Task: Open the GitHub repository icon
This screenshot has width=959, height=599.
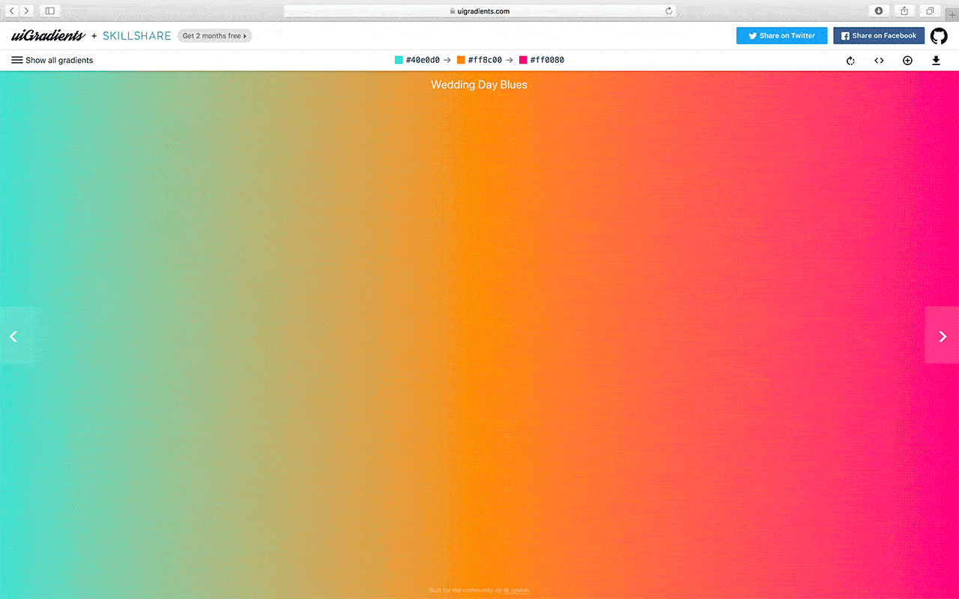Action: pyautogui.click(x=939, y=36)
